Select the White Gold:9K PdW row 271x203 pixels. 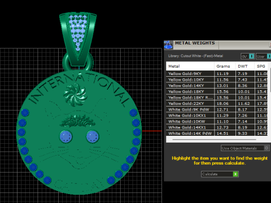tap(217, 109)
